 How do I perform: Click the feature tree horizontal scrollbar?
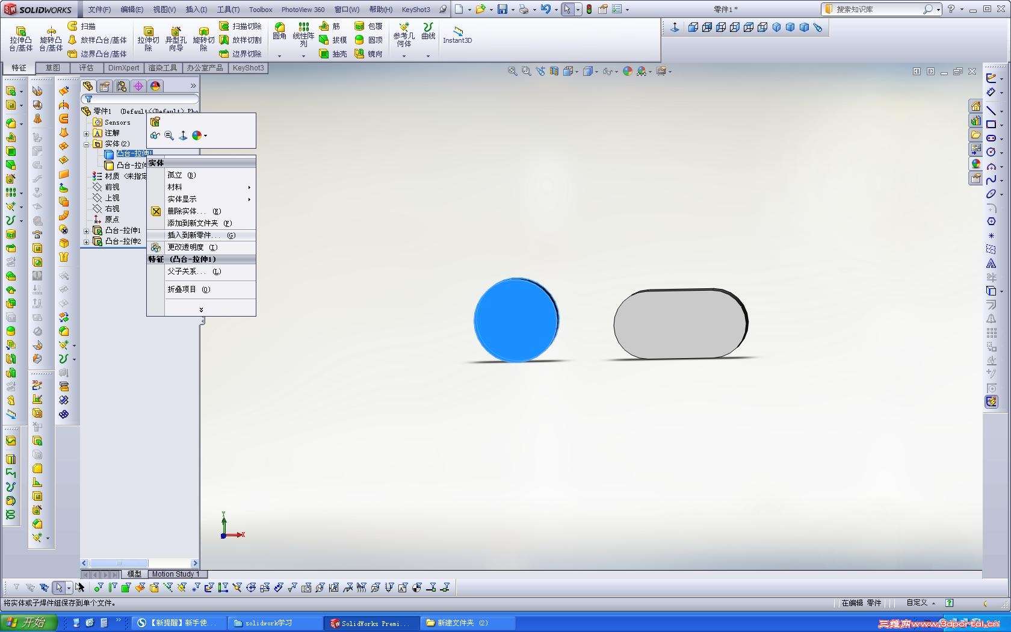pos(140,563)
